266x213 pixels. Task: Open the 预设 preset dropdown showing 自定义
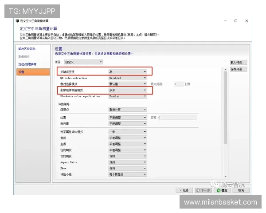point(83,62)
